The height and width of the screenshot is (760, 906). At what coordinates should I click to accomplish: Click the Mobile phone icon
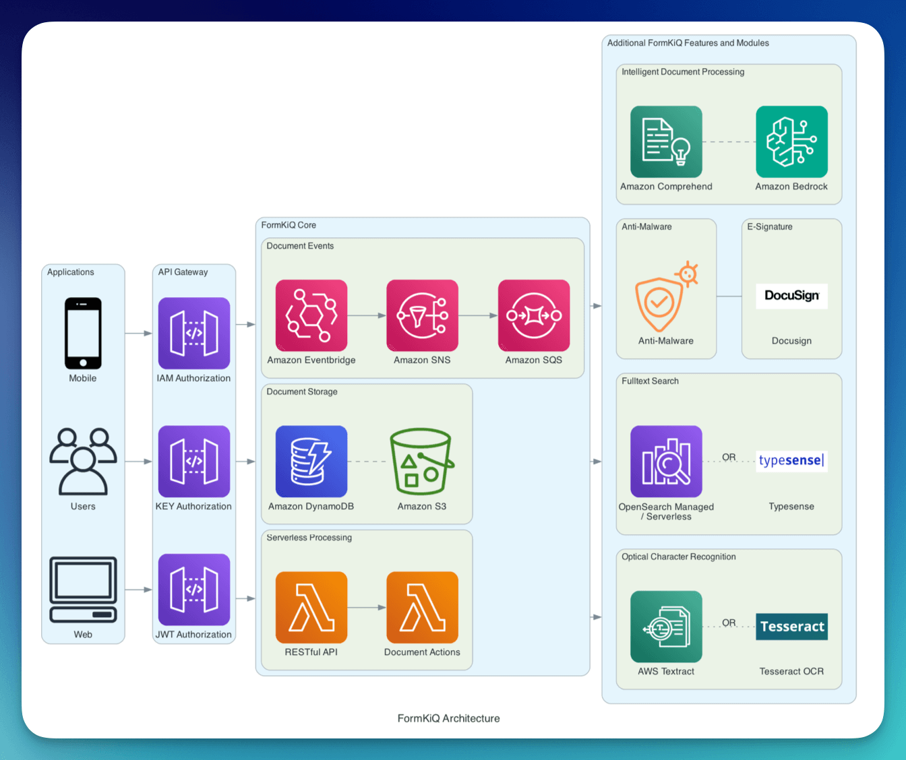click(x=83, y=333)
